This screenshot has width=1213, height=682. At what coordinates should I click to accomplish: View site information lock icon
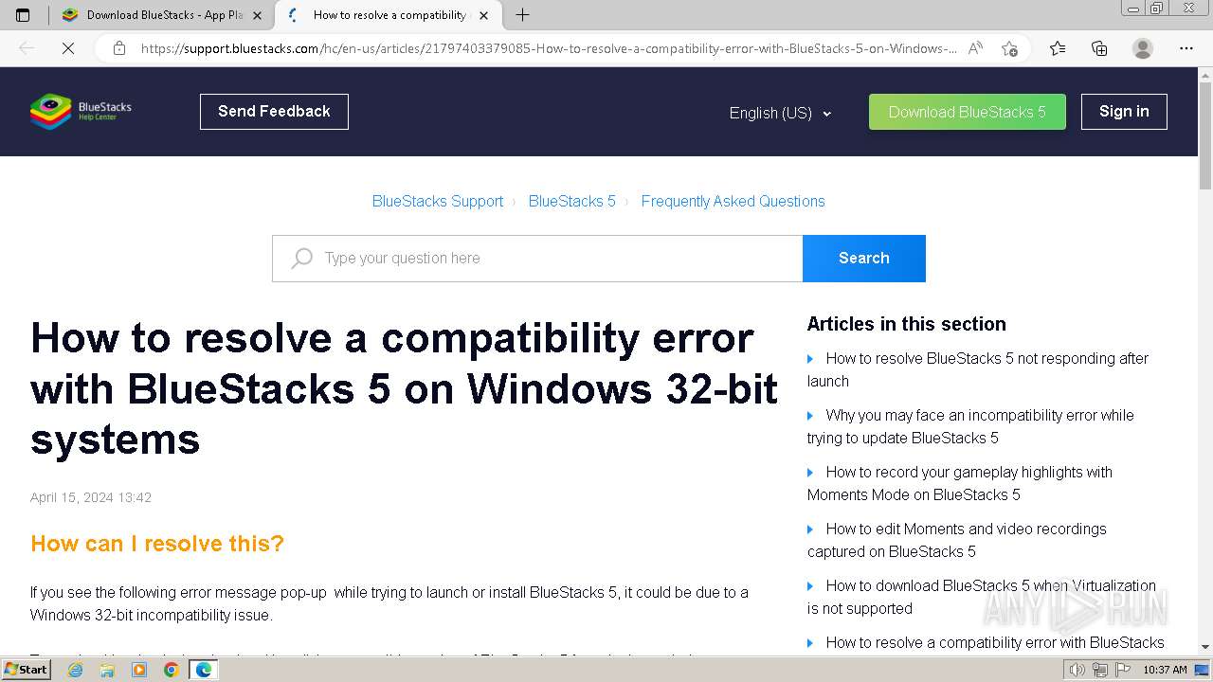pos(118,48)
